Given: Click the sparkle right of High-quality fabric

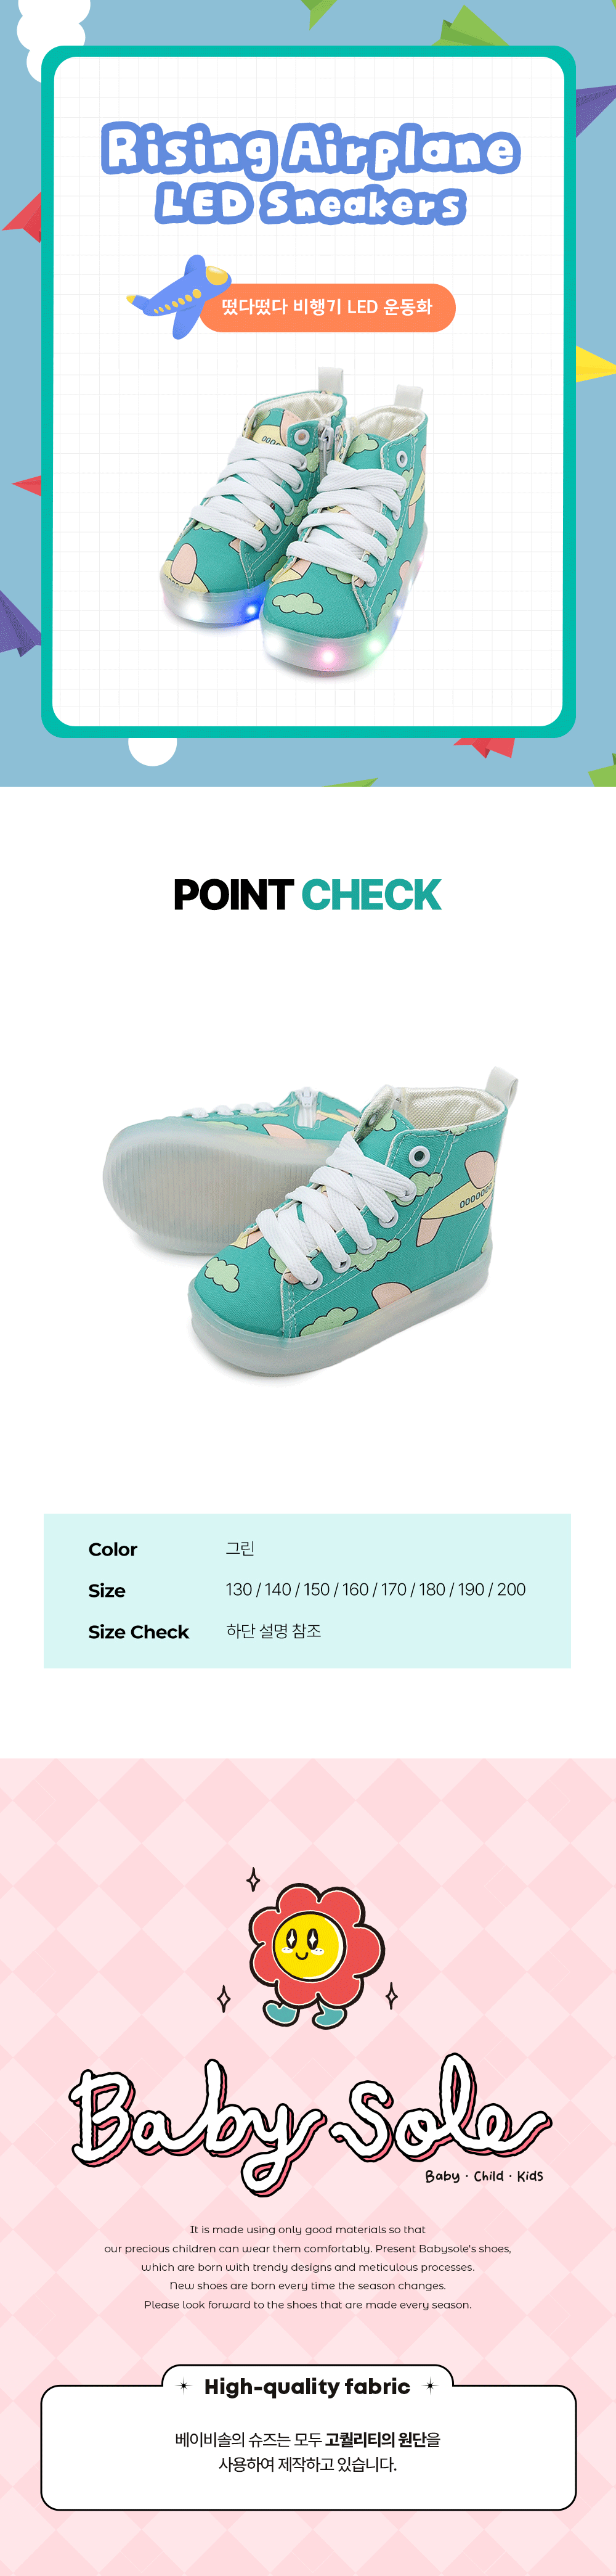Looking at the screenshot, I should [431, 2386].
